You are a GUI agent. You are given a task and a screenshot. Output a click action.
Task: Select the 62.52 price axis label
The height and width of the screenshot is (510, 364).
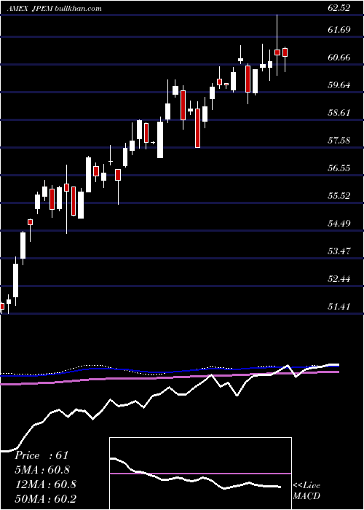[339, 8]
